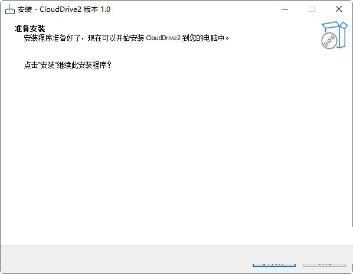Screen dimensions: 353x274
Task: Click the title text '安装 - CloudDrive2 版本 1.0'
Action: (x=64, y=9)
